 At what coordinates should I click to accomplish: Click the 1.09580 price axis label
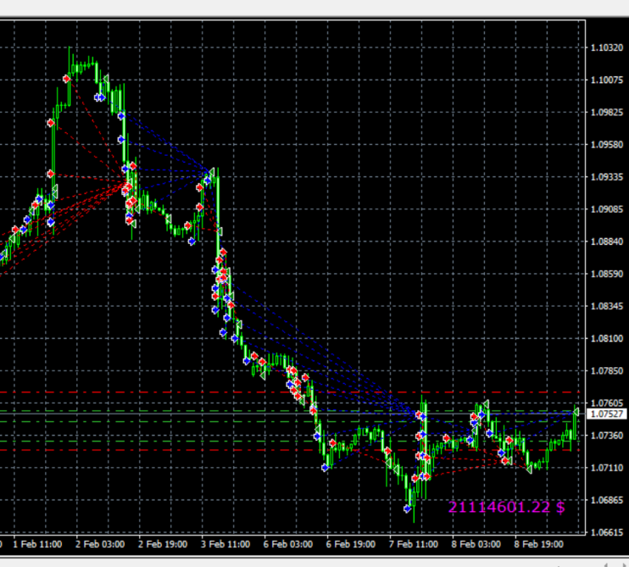[x=607, y=145]
